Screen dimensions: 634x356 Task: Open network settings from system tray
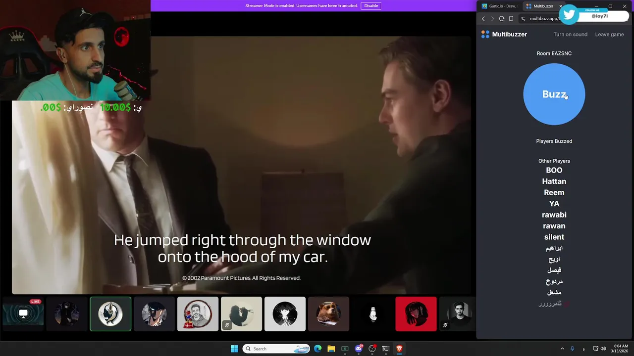point(596,349)
